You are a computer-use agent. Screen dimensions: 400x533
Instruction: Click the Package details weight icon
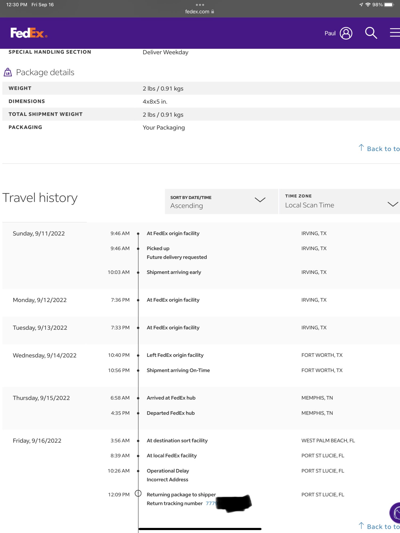[x=8, y=72]
